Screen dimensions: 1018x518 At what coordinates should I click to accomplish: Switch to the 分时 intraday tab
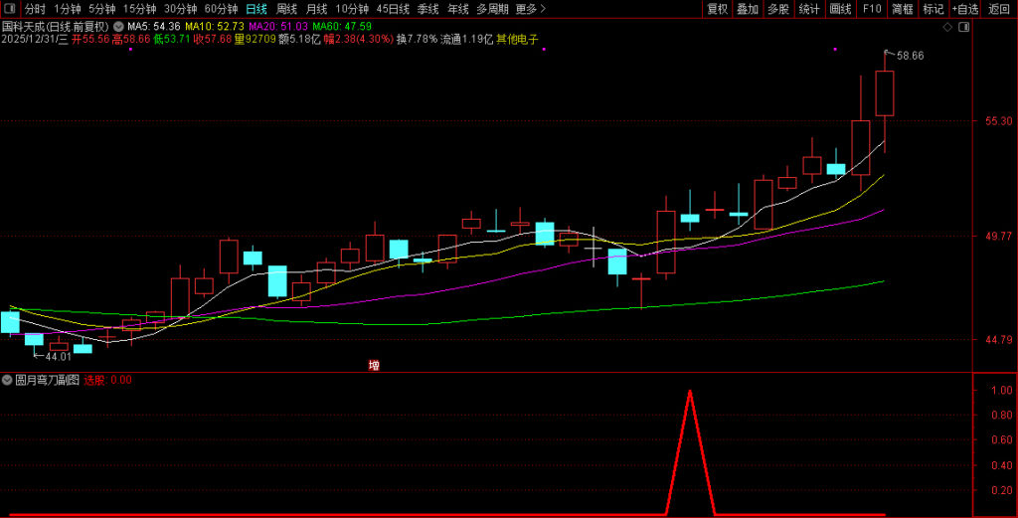(35, 9)
